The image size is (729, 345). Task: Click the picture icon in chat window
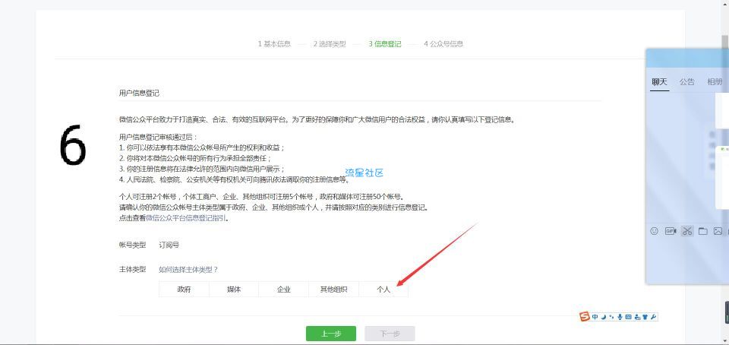(718, 231)
